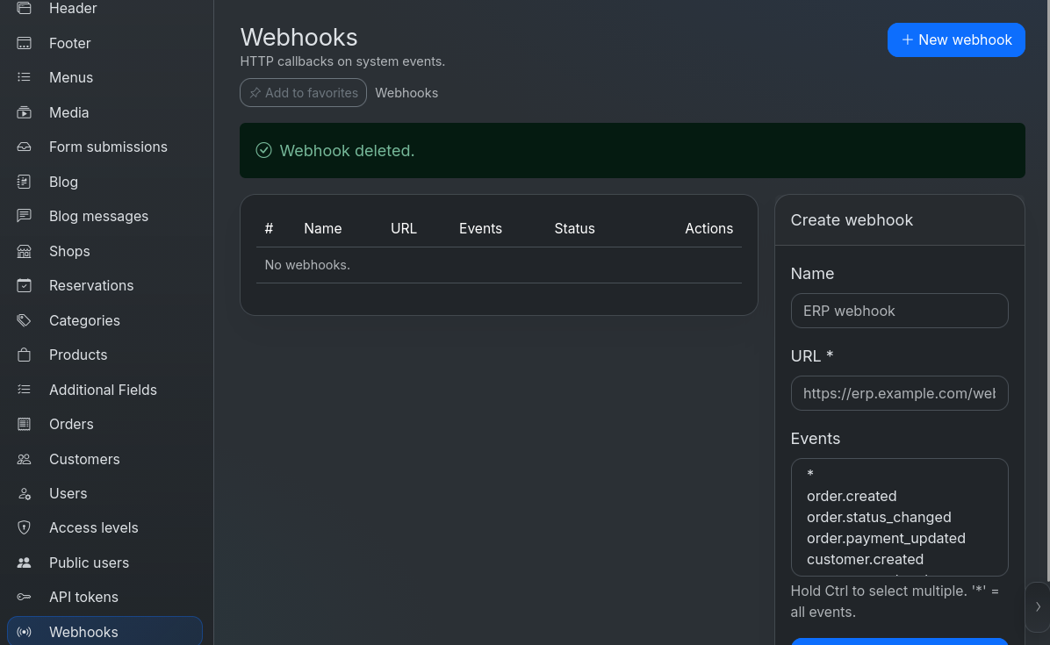Click the Blog messages chat icon
The image size is (1050, 645).
click(x=24, y=216)
